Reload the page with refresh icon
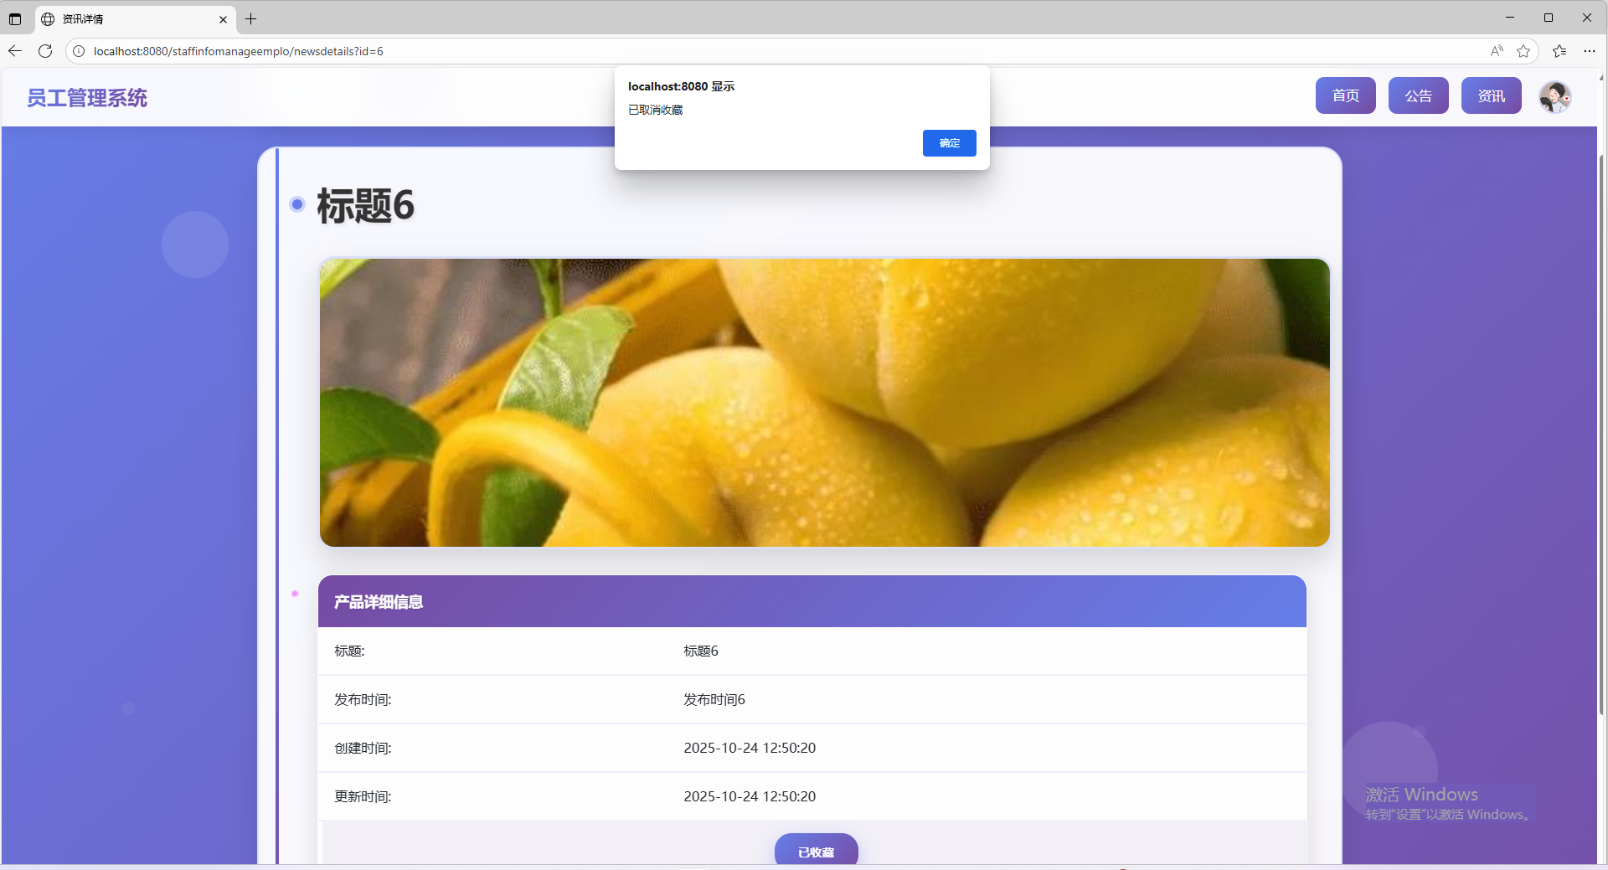1608x870 pixels. click(45, 51)
